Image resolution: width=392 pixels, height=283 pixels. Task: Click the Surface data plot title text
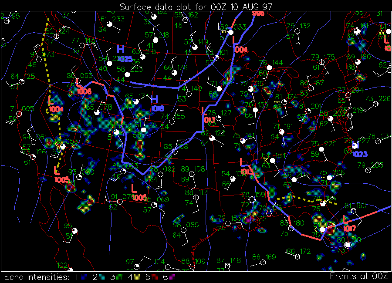(x=196, y=7)
